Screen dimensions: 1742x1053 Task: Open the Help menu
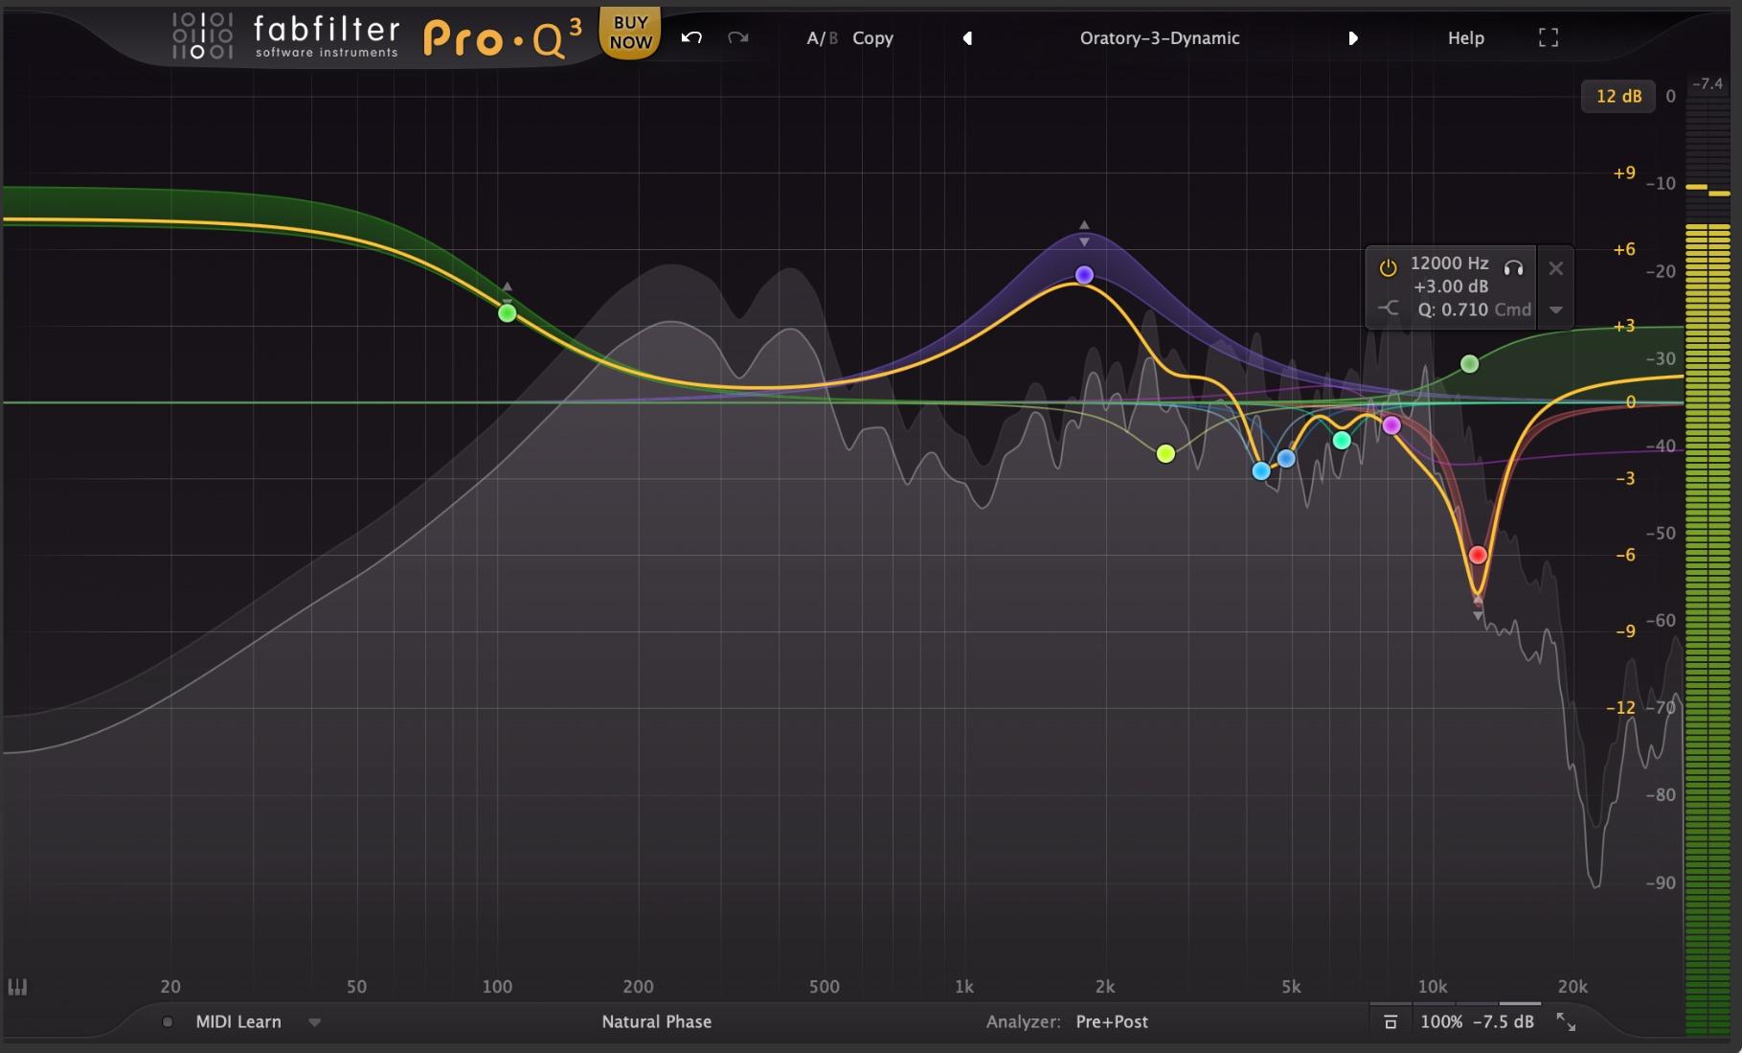[1466, 38]
